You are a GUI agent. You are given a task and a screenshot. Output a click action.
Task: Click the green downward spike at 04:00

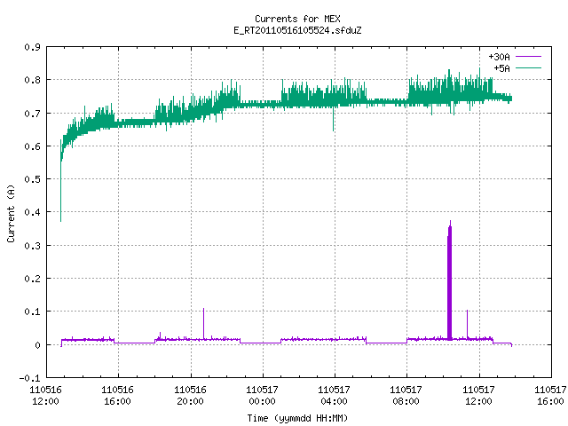coord(334,120)
